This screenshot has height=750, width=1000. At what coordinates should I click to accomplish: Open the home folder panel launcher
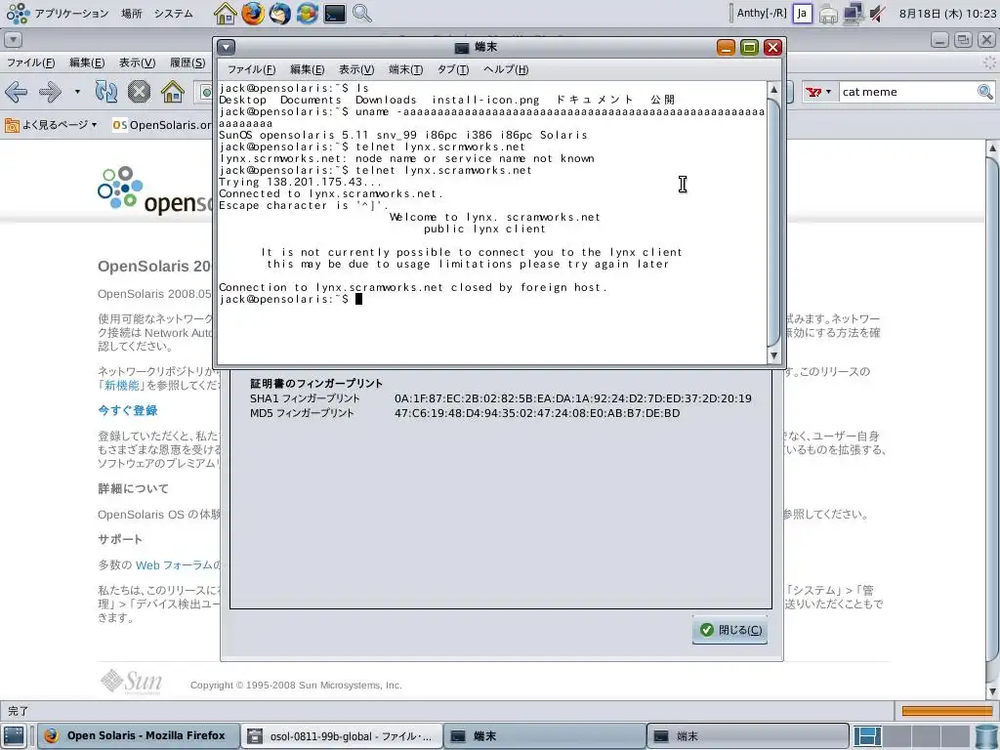pos(225,14)
